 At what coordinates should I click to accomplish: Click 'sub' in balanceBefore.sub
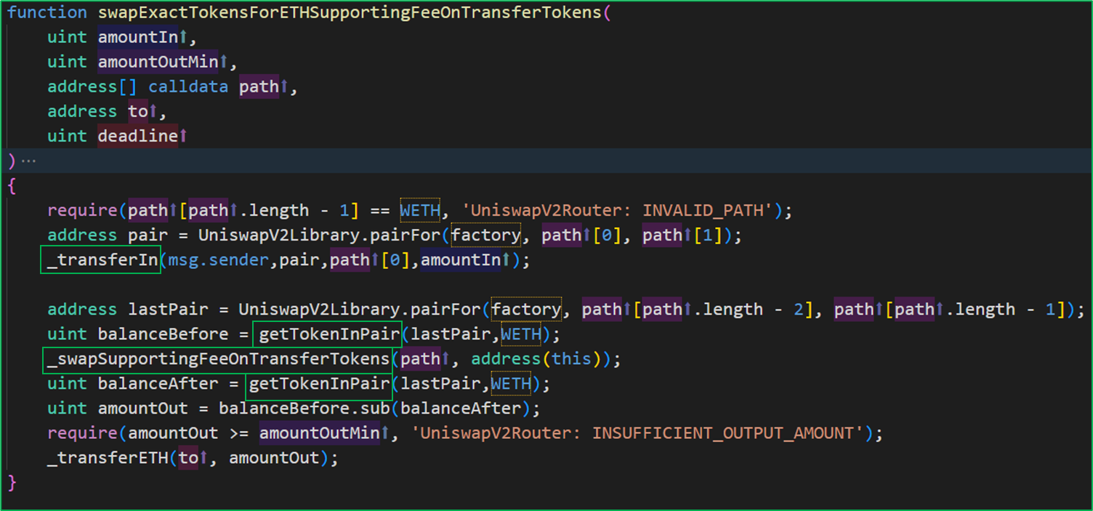click(x=375, y=409)
